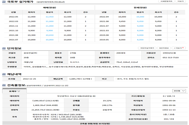Click the 승강기 value 0대 / 4대
The height and width of the screenshot is (125, 189).
[169, 119]
